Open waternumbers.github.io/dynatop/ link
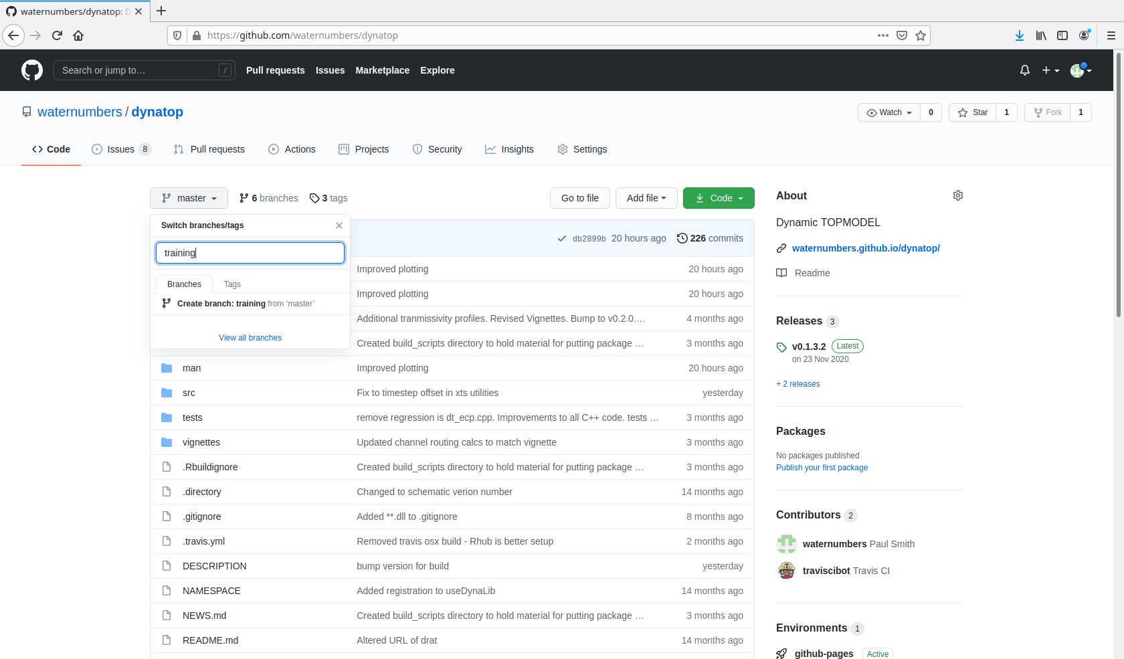This screenshot has height=659, width=1124. (x=866, y=248)
